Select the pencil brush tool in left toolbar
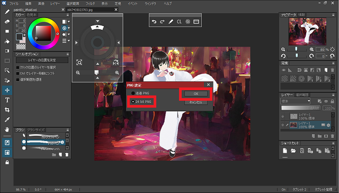 (7, 12)
